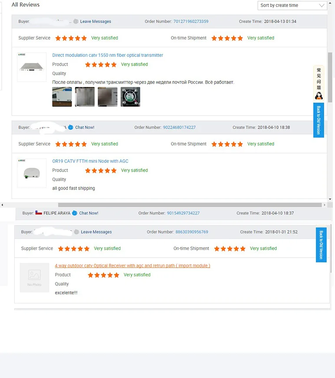This screenshot has height=378, width=335.
Task: Open the mini Node product thumbnail
Action: (32, 173)
